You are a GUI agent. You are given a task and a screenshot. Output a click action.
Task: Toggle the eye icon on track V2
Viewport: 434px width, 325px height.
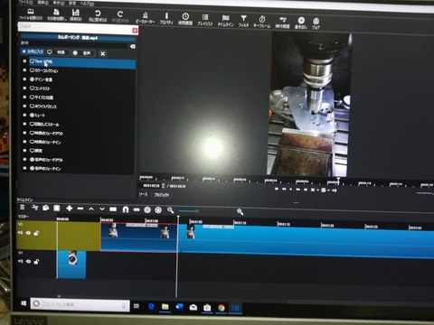point(28,233)
